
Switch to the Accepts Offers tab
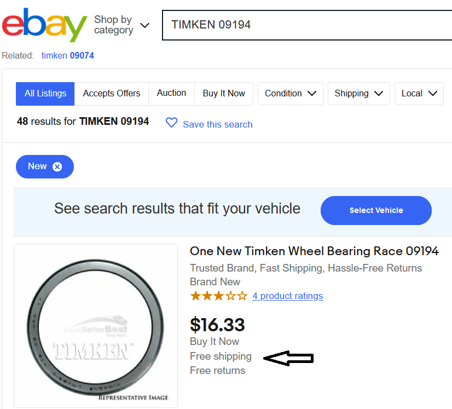tap(112, 94)
